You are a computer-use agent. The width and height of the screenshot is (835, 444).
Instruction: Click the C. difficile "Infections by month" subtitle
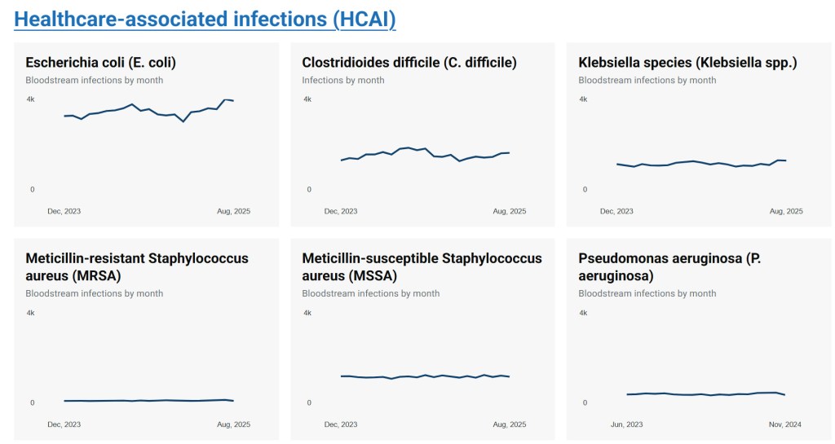pyautogui.click(x=342, y=80)
